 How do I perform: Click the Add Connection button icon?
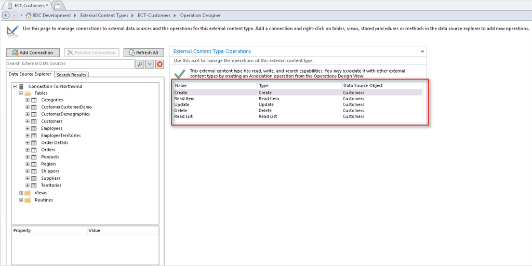coord(15,52)
